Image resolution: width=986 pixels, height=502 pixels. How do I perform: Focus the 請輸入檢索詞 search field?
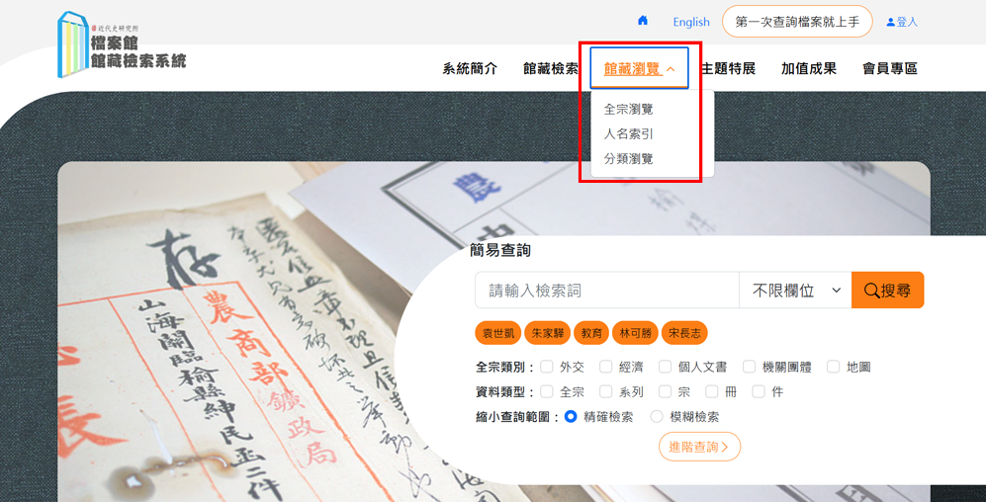coord(607,291)
